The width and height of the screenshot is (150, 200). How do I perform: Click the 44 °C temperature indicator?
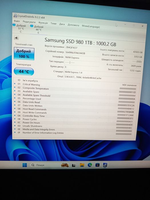[24, 71]
